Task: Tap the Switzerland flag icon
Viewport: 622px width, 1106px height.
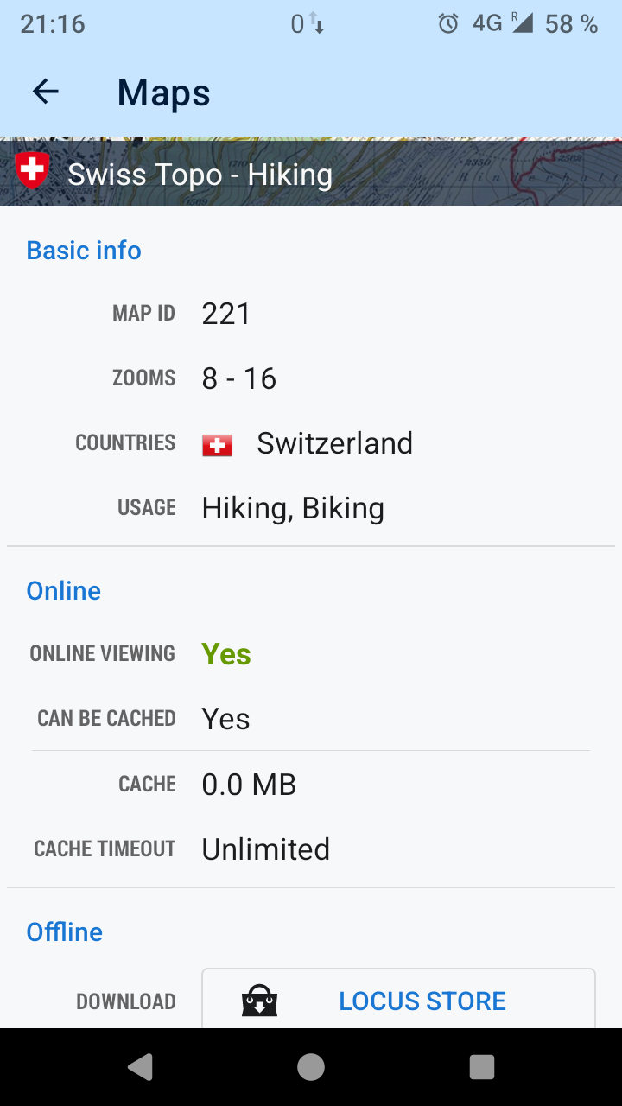Action: 217,445
